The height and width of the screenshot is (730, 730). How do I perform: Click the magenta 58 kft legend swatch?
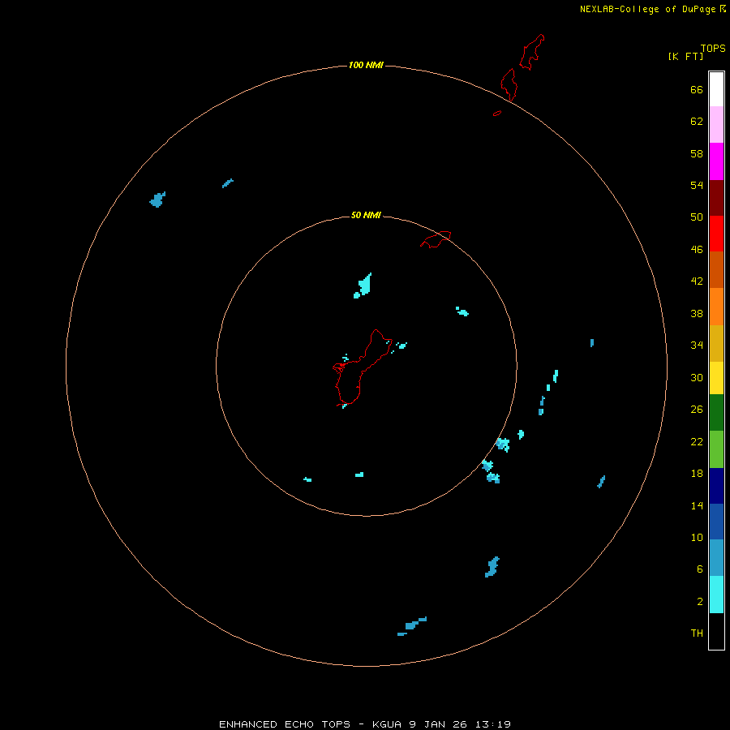(x=716, y=161)
